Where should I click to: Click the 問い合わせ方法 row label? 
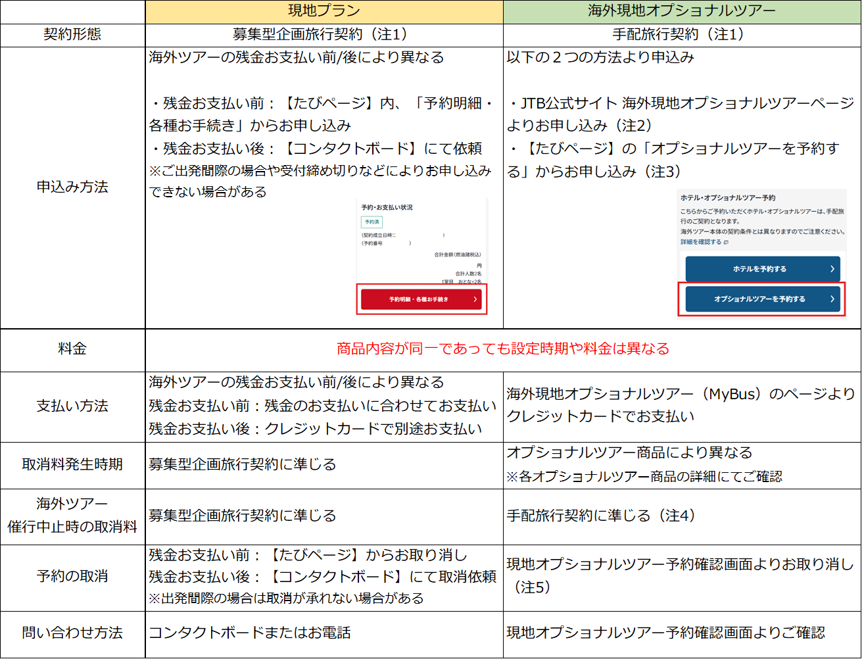pyautogui.click(x=72, y=633)
